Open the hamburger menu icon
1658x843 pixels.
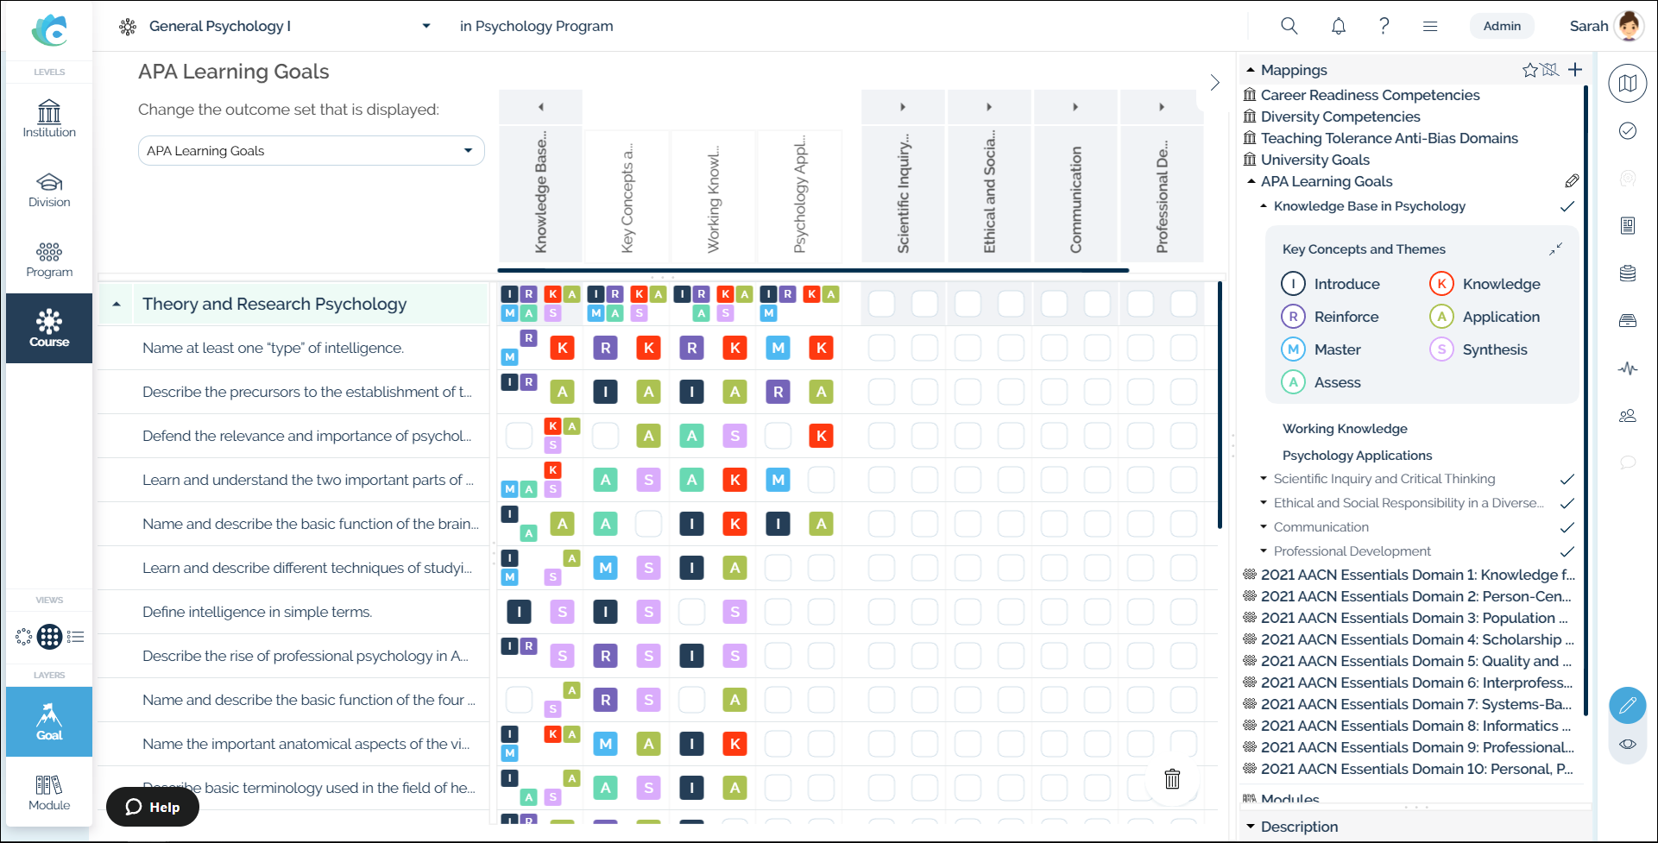pyautogui.click(x=1430, y=26)
